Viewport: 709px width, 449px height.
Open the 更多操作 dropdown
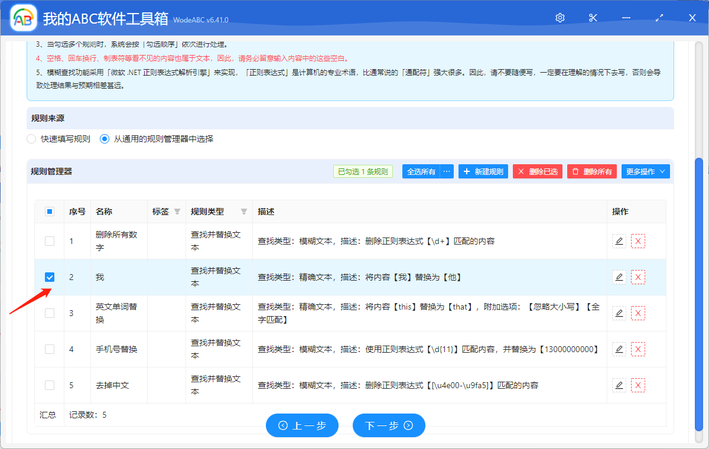click(x=645, y=171)
